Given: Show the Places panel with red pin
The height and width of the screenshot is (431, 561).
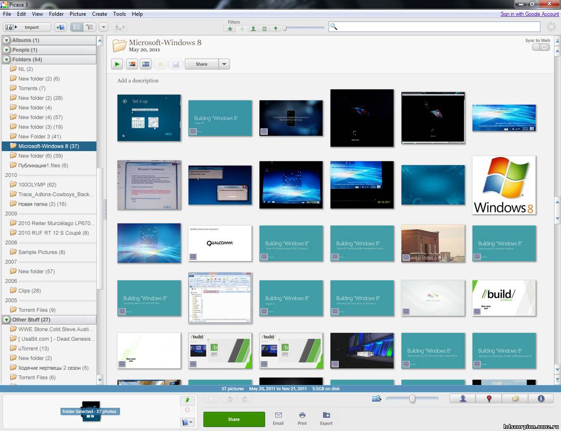Looking at the screenshot, I should coord(489,399).
